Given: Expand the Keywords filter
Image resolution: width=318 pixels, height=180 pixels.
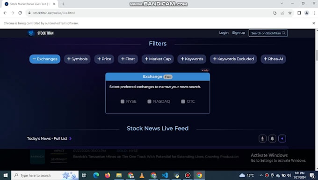Looking at the screenshot, I should (x=192, y=59).
